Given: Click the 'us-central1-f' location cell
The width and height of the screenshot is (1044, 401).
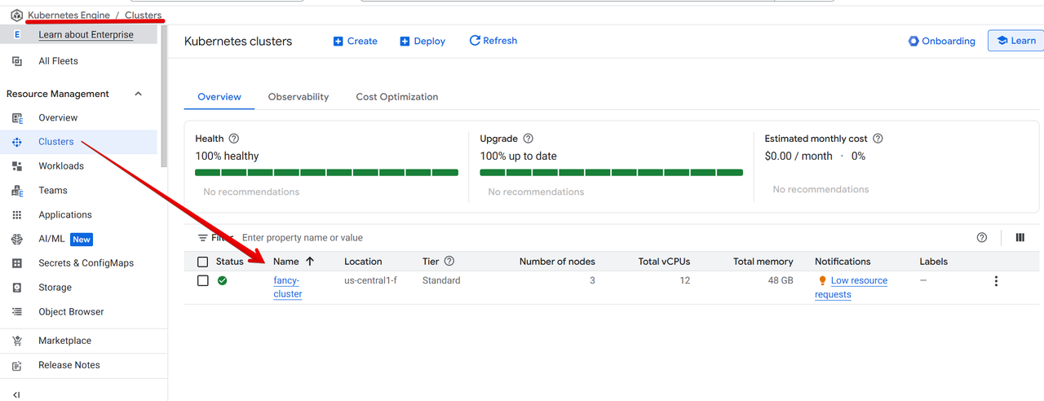Looking at the screenshot, I should click(x=370, y=280).
